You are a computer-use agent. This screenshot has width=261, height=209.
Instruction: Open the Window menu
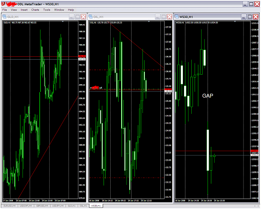[59, 10]
